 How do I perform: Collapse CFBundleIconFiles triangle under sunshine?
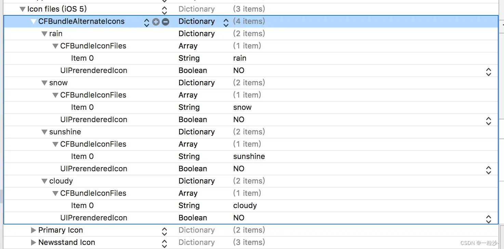55,144
